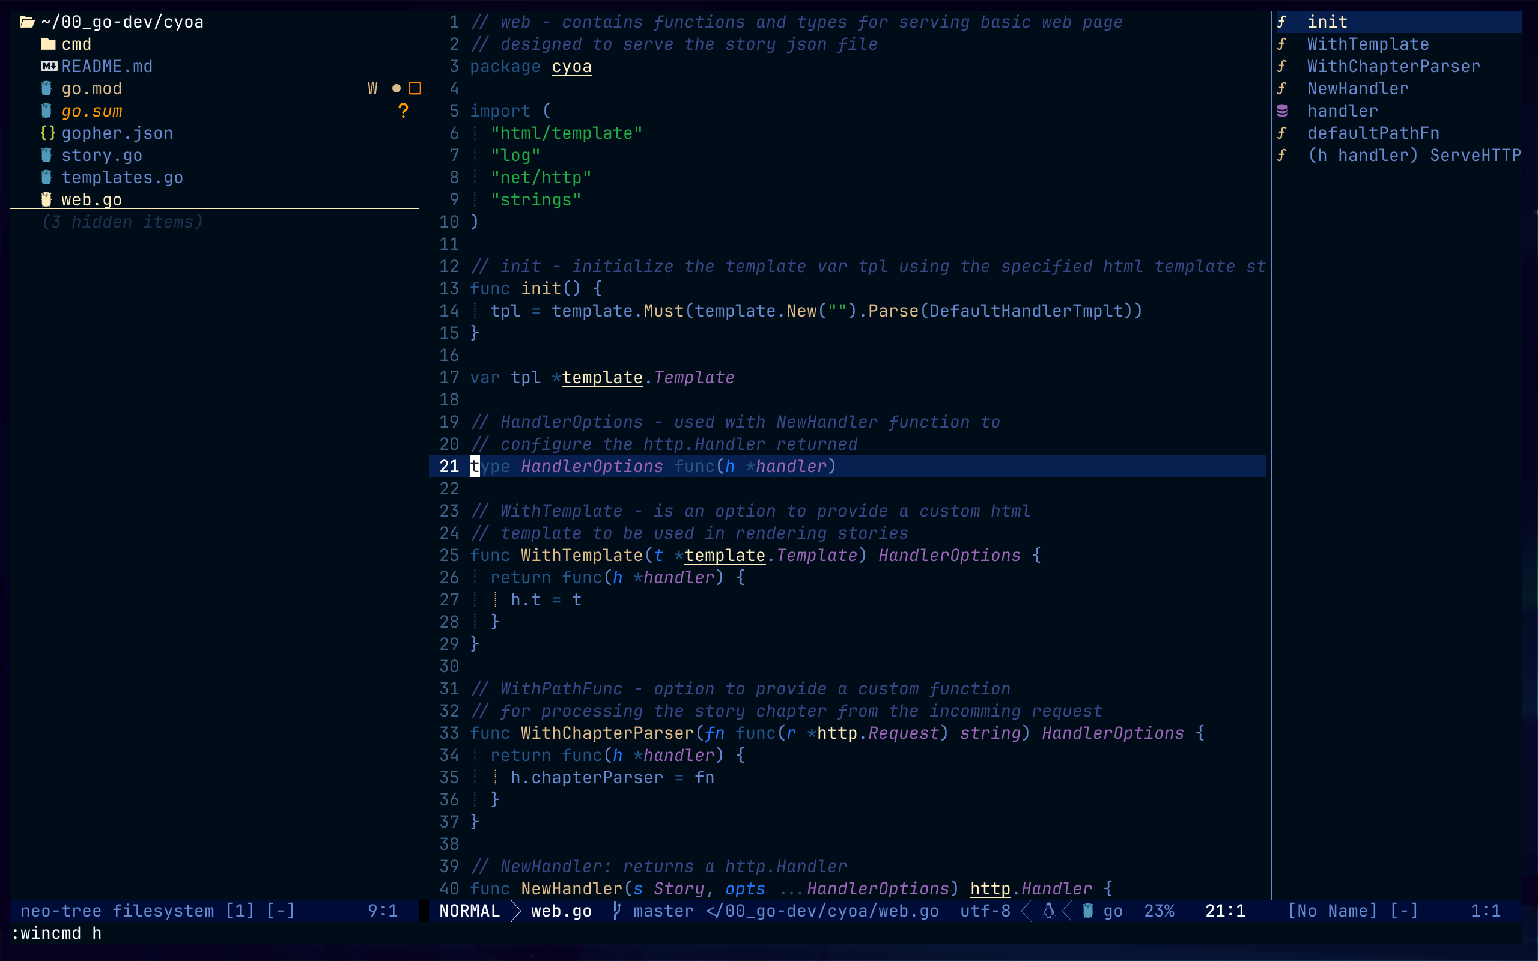Image resolution: width=1538 pixels, height=961 pixels.
Task: Jump to WithTemplate symbol in outline
Action: pyautogui.click(x=1367, y=44)
